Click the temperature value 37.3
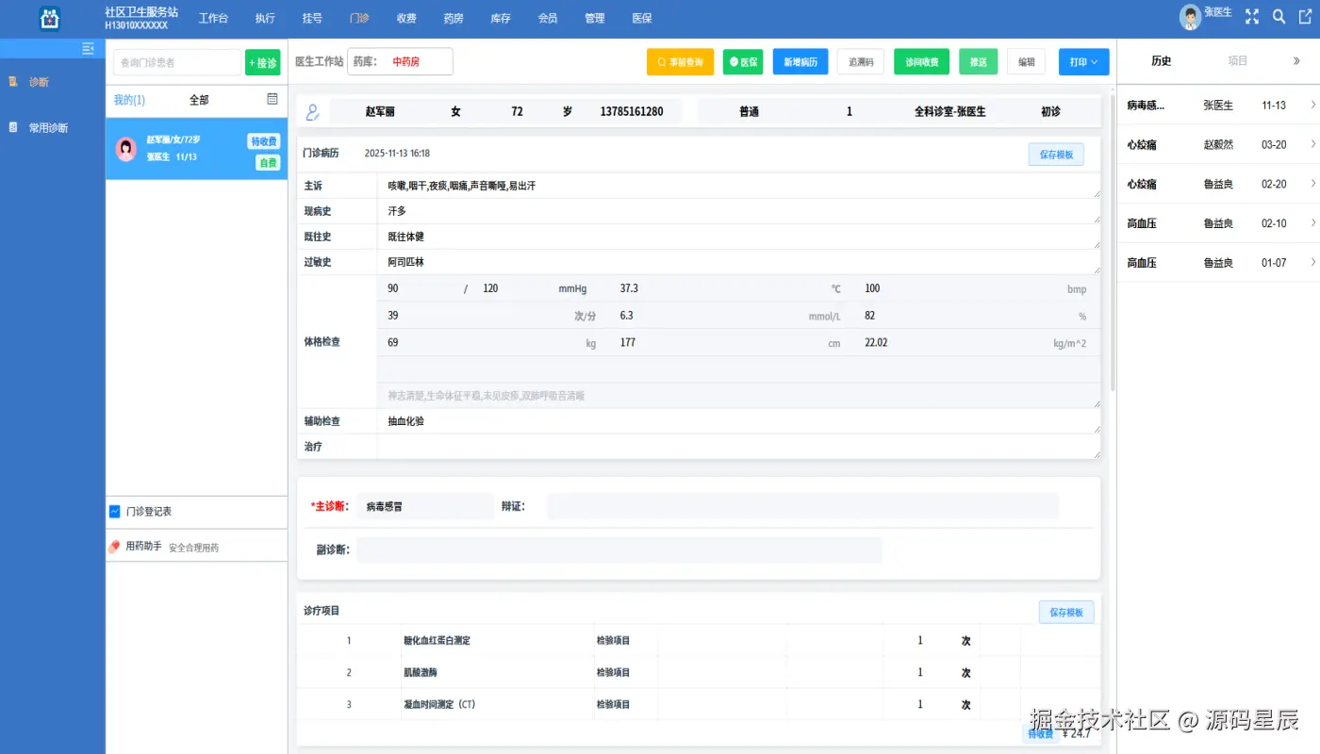 (629, 288)
